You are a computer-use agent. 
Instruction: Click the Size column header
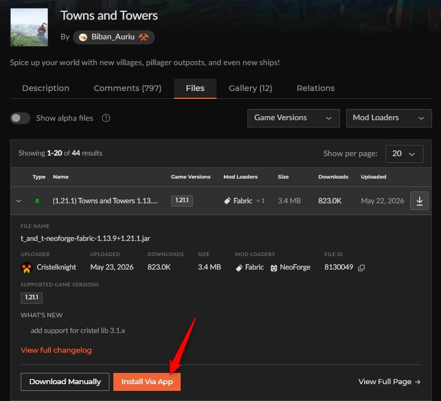(x=283, y=177)
